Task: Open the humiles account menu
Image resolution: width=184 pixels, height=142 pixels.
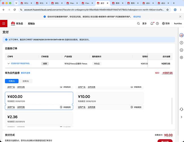Action: pos(178,24)
